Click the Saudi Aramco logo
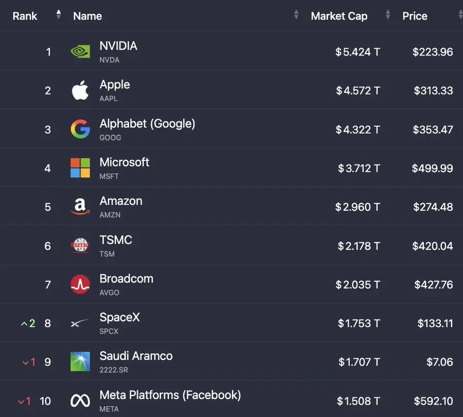 (80, 361)
